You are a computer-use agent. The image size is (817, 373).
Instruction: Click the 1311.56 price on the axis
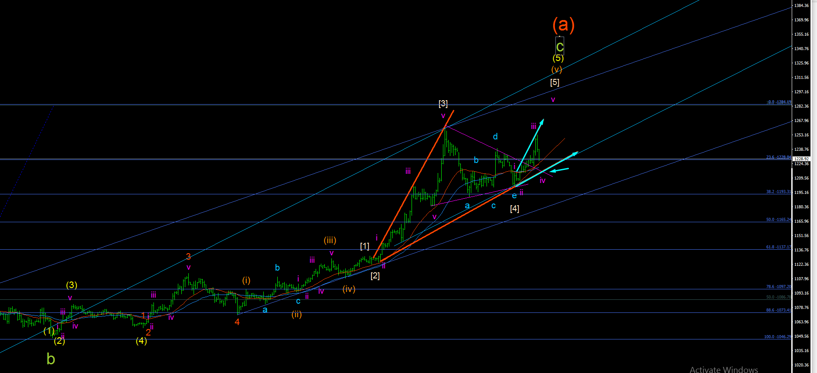coord(801,78)
